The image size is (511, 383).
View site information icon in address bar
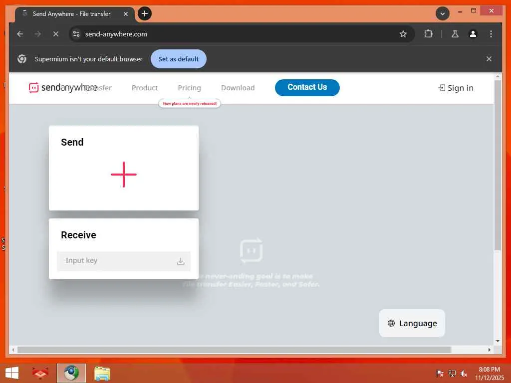tap(76, 34)
